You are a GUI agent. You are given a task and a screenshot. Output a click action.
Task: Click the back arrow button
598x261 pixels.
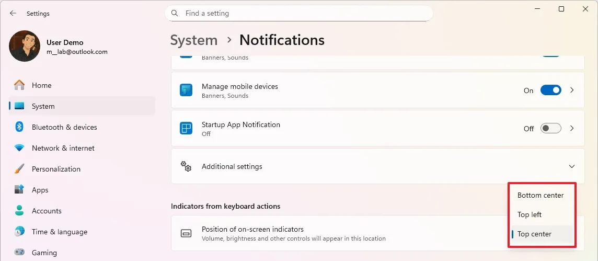click(13, 14)
